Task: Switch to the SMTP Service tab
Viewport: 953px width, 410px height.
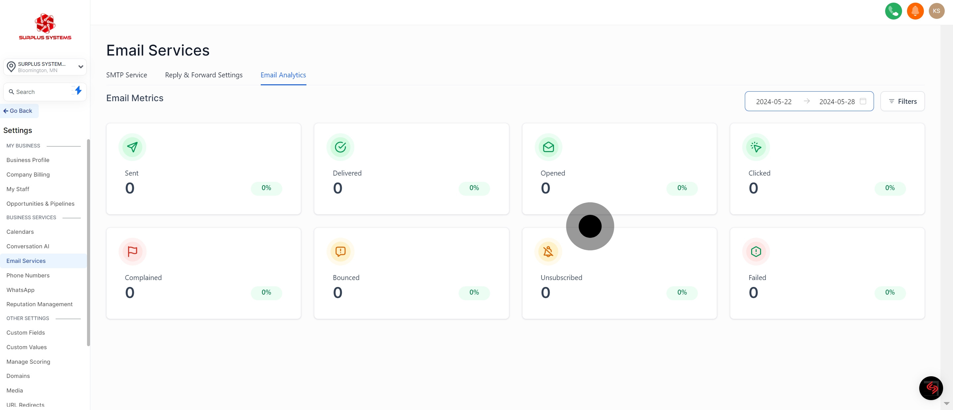Action: click(x=126, y=75)
